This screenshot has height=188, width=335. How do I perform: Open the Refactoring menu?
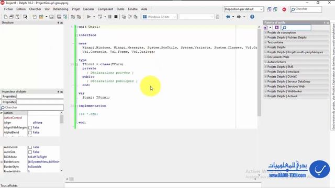pos(61,9)
